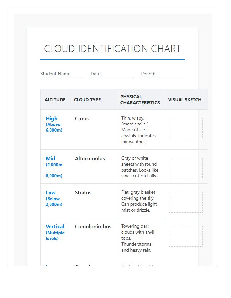The height and width of the screenshot is (298, 231).
Task: Select the Stratus cloud type cell
Action: 93,201
